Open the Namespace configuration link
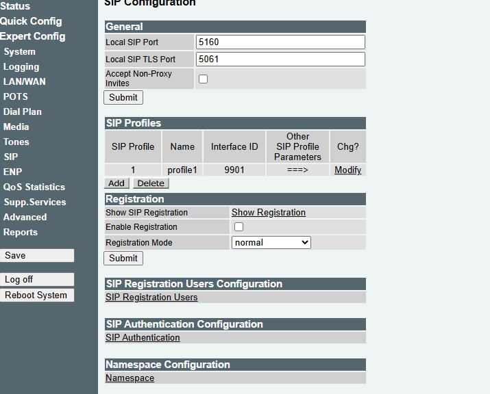The height and width of the screenshot is (394, 490). (x=130, y=378)
